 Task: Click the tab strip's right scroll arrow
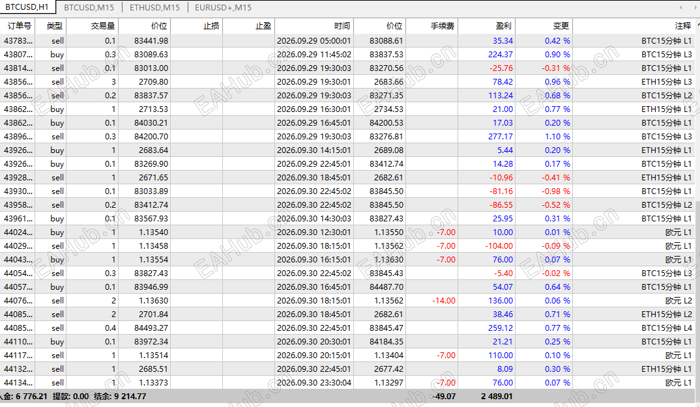[x=695, y=8]
